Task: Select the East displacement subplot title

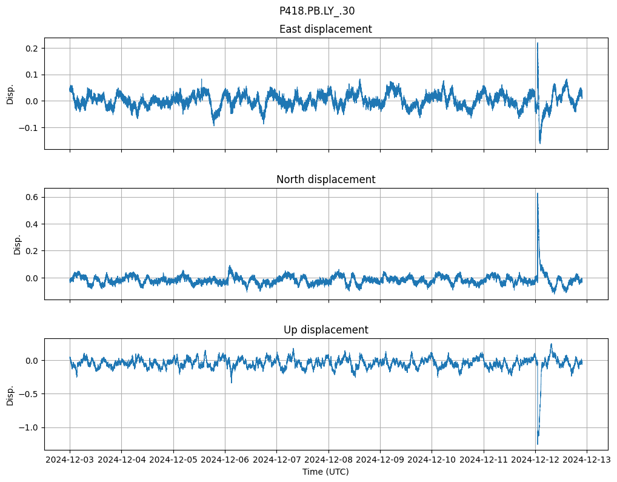Action: [325, 29]
